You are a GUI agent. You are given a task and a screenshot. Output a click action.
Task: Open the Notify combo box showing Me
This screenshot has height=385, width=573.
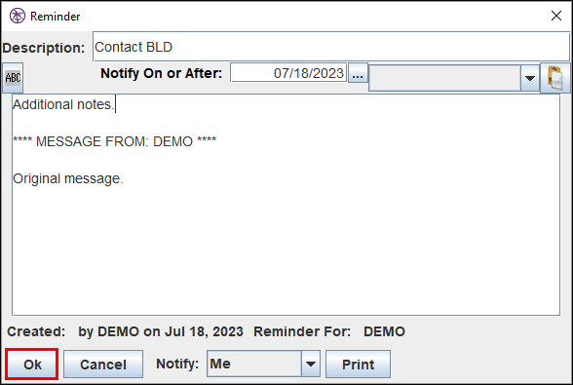[254, 364]
